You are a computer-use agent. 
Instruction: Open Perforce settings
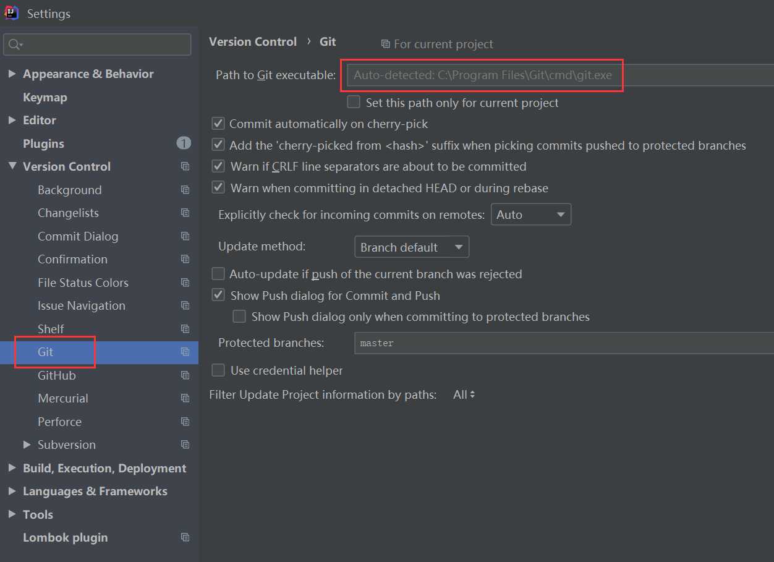pyautogui.click(x=59, y=422)
